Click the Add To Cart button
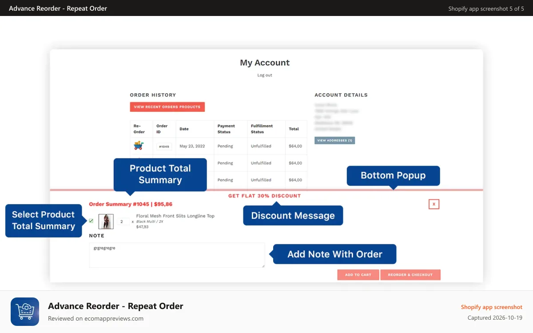Screen dimensions: 533x333 click(358, 275)
